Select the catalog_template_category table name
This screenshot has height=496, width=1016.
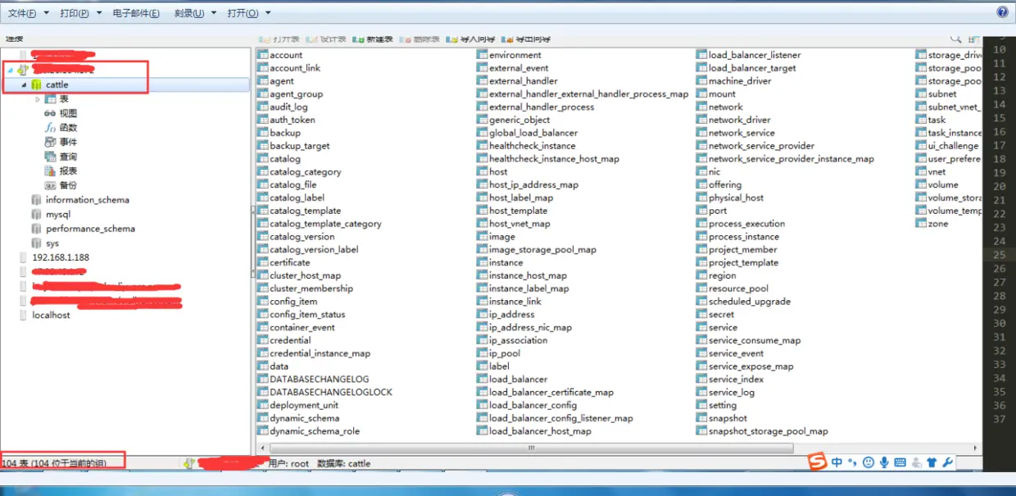(325, 224)
